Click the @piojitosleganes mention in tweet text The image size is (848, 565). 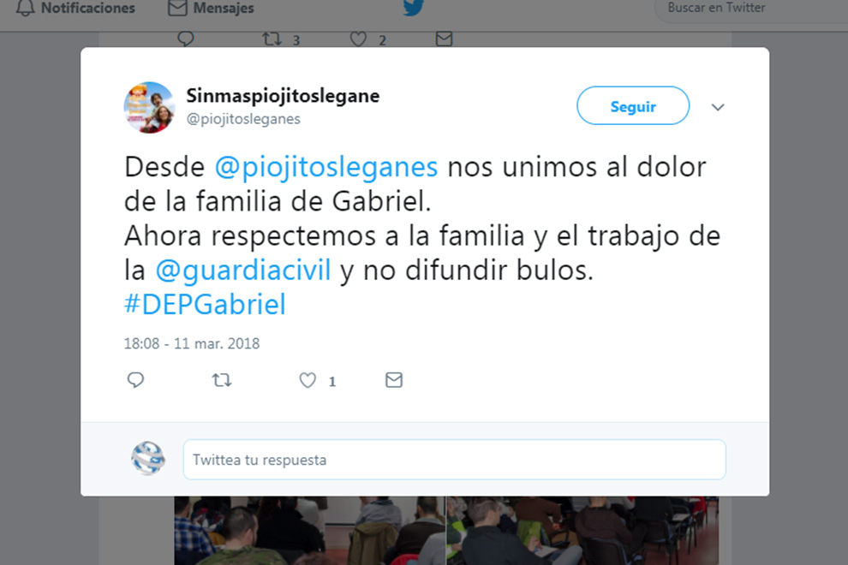[326, 167]
